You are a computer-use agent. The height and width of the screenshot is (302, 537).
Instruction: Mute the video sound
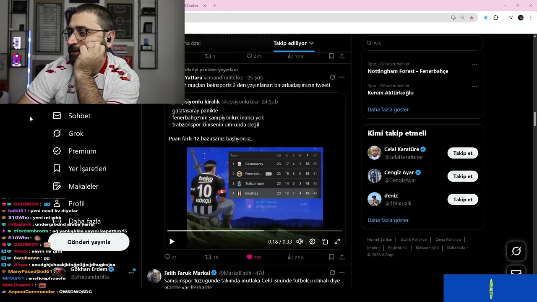(300, 242)
